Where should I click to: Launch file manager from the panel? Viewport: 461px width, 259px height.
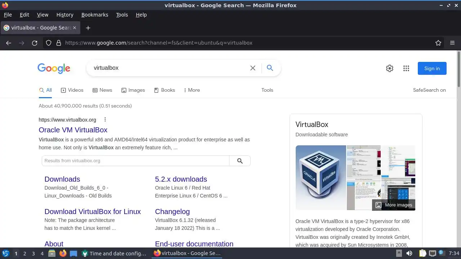52,254
